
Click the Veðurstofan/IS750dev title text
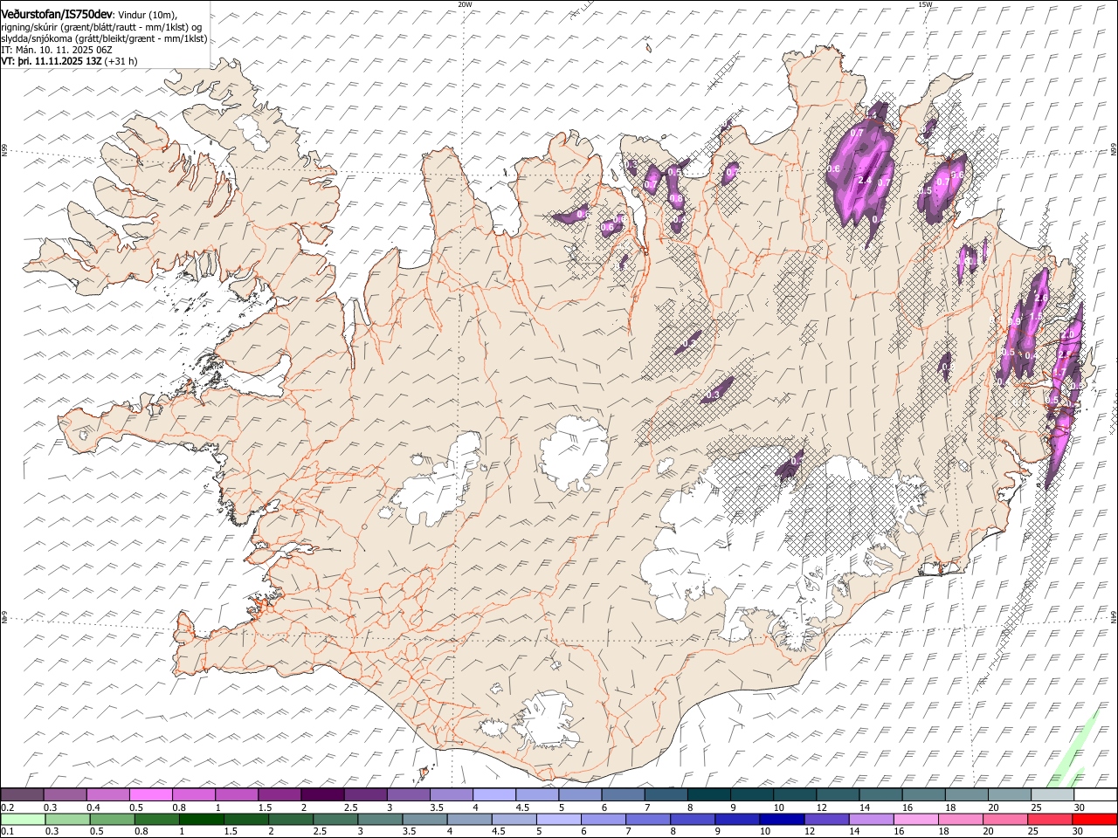coord(57,15)
